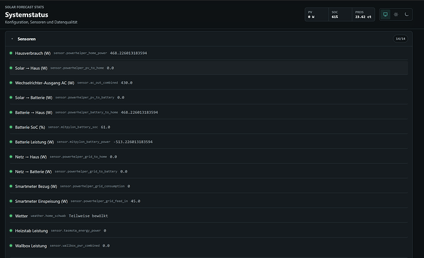Screen dimensions: 424x258
Task: Select the system/monitor theme icon
Action: point(385,14)
